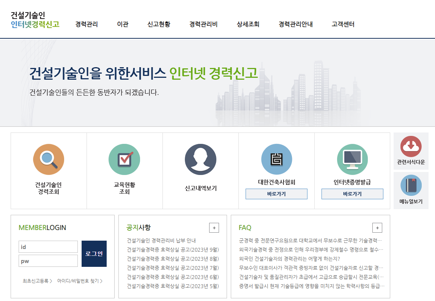Open FAQ about 건설기술자 및 품질관리자가 초급에서 고급으로
Image resolution: width=435 pixels, height=301 pixels.
(311, 277)
